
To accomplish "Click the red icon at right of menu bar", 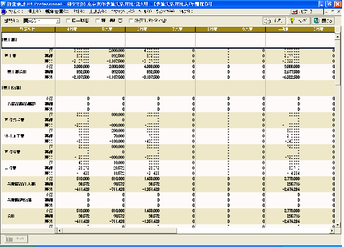I will coord(295,11).
